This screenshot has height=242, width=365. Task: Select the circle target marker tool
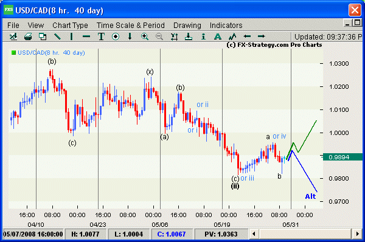116,36
